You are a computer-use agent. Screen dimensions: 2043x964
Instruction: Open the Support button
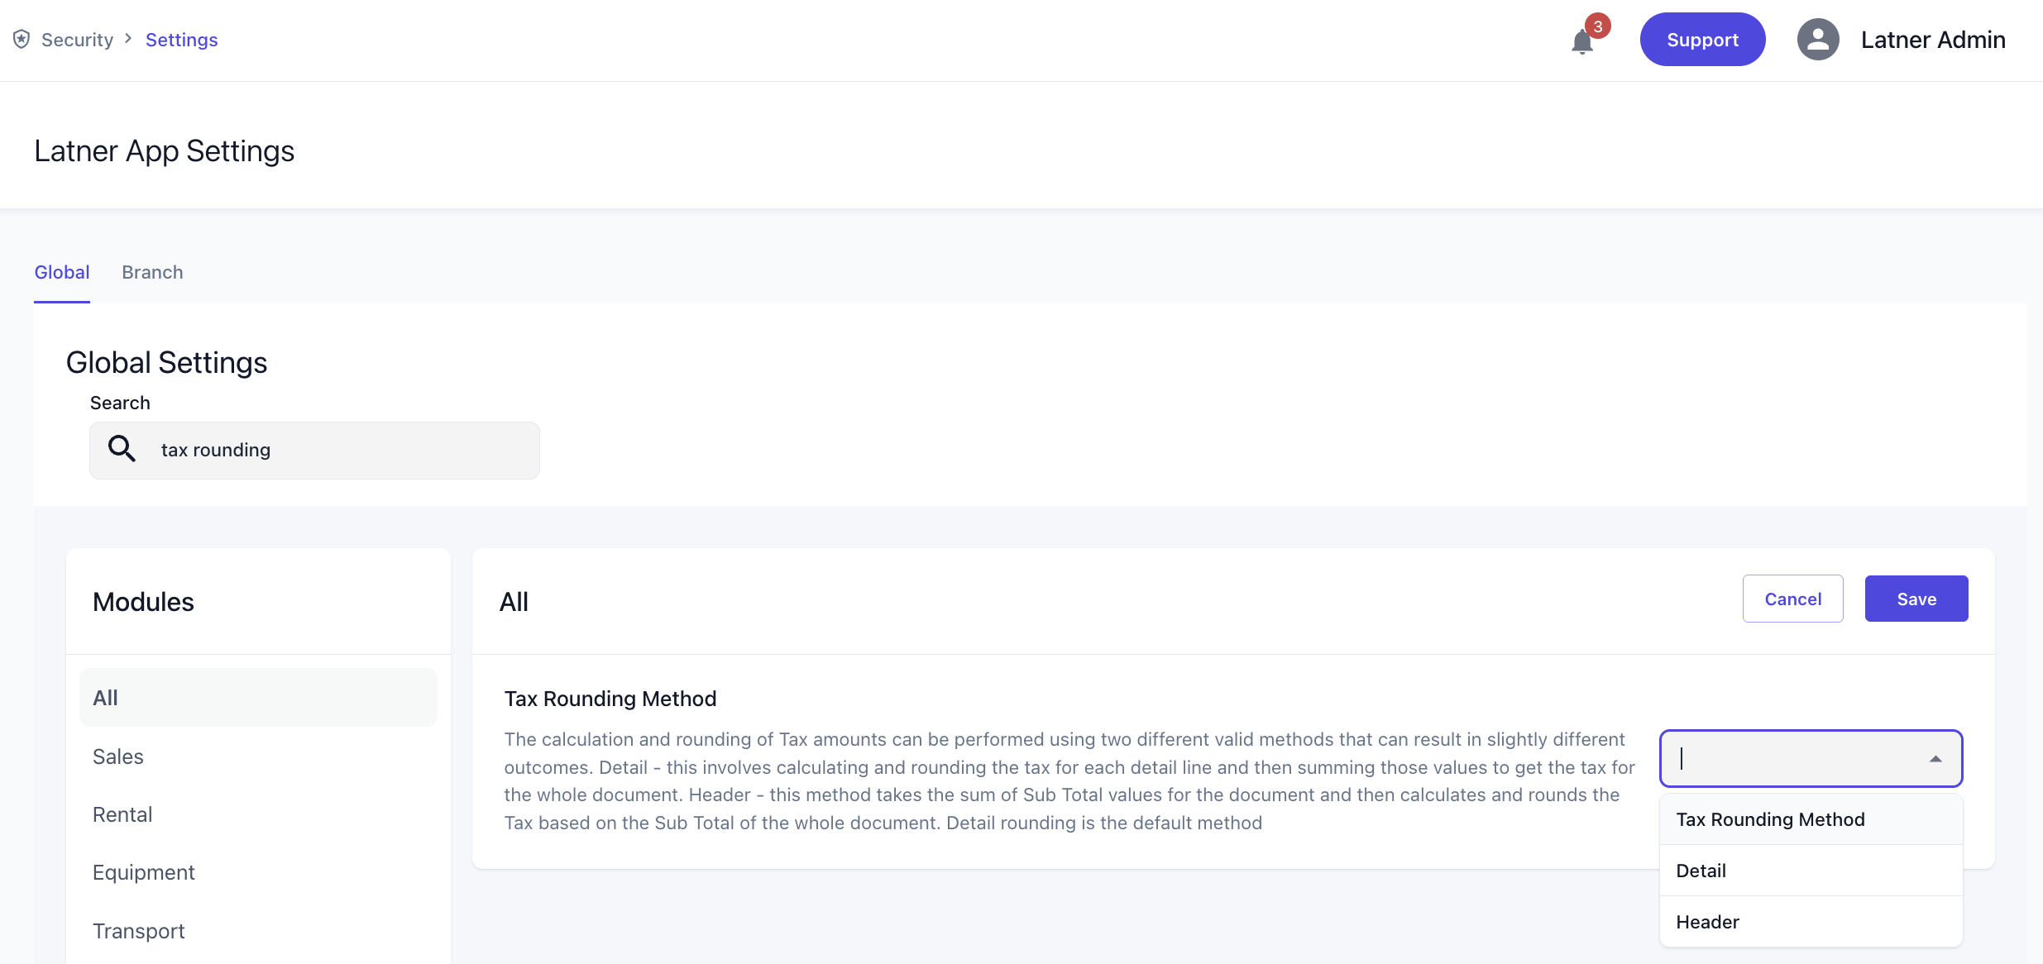click(x=1702, y=40)
